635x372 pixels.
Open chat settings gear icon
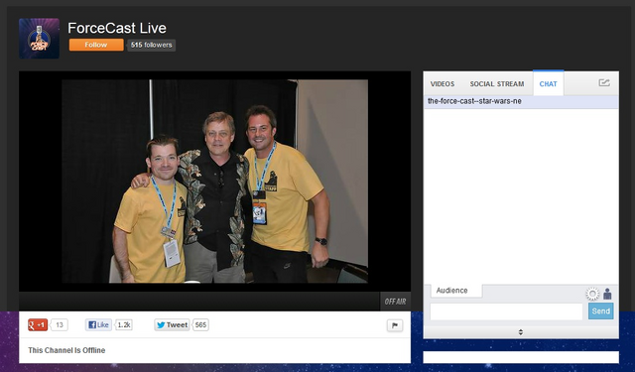[592, 294]
